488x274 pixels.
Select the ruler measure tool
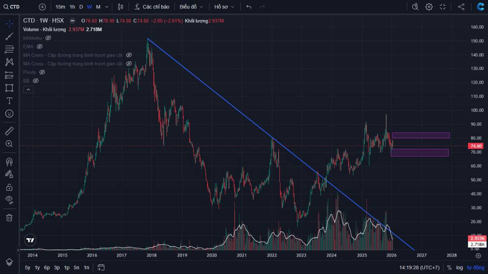coord(9,131)
